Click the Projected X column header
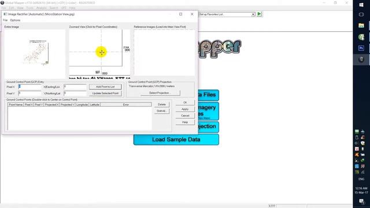 click(x=51, y=105)
